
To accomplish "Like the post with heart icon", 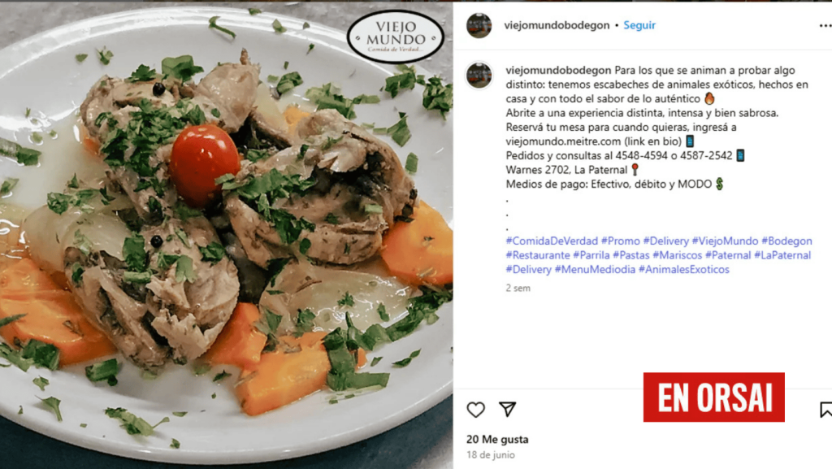I will 475,410.
